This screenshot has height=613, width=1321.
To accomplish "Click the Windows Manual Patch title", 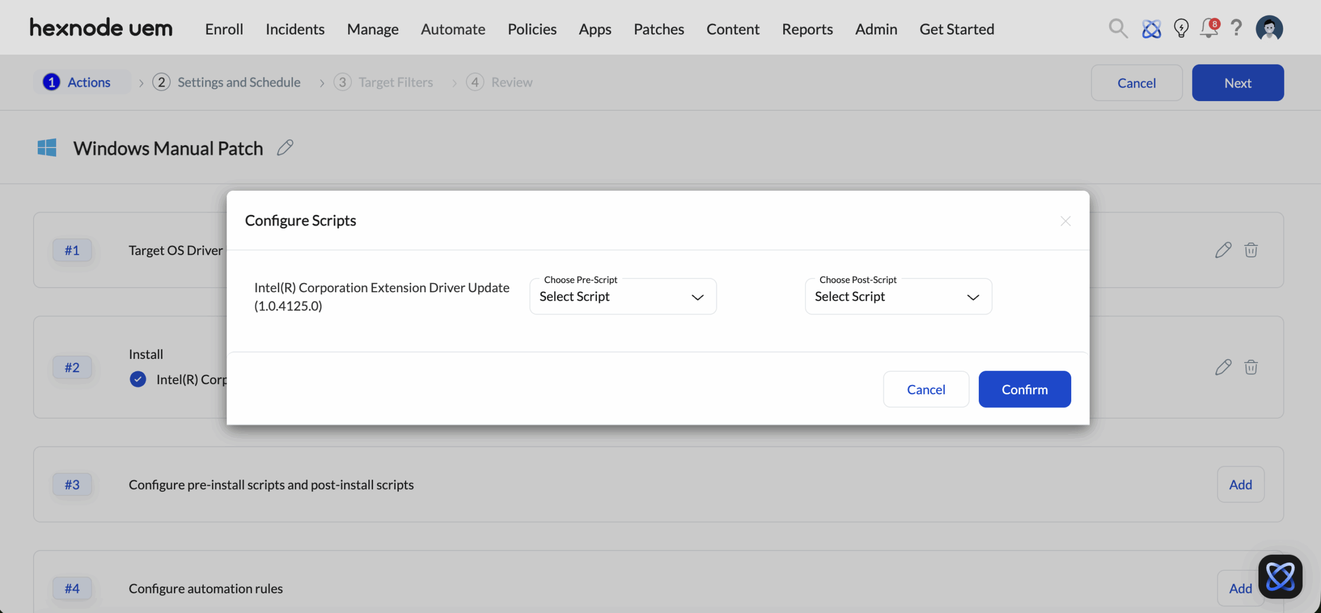I will pos(168,148).
